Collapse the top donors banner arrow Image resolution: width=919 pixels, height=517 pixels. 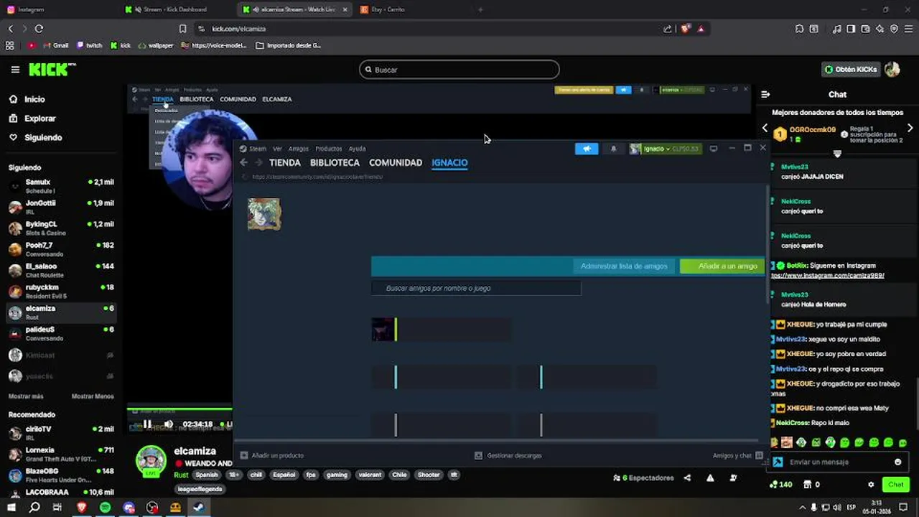837,154
